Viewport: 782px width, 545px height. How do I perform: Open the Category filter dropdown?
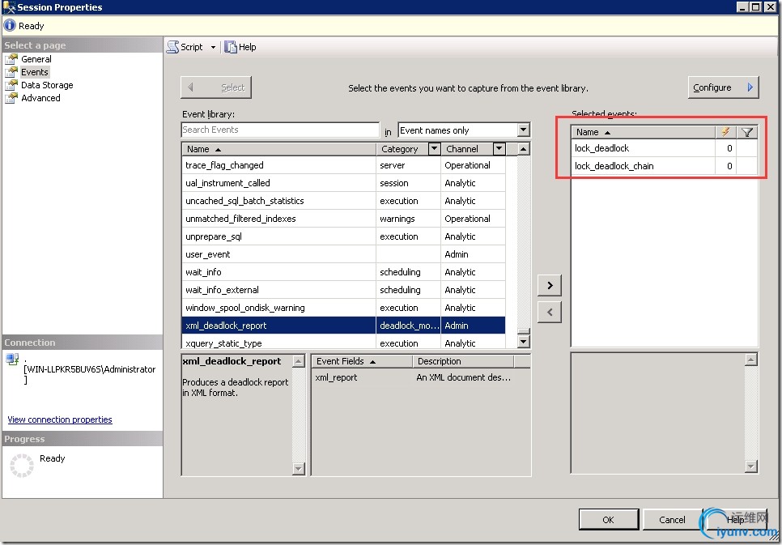tap(435, 149)
